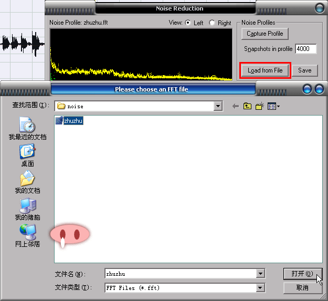Expand the file name dropdown arrow

pyautogui.click(x=260, y=274)
